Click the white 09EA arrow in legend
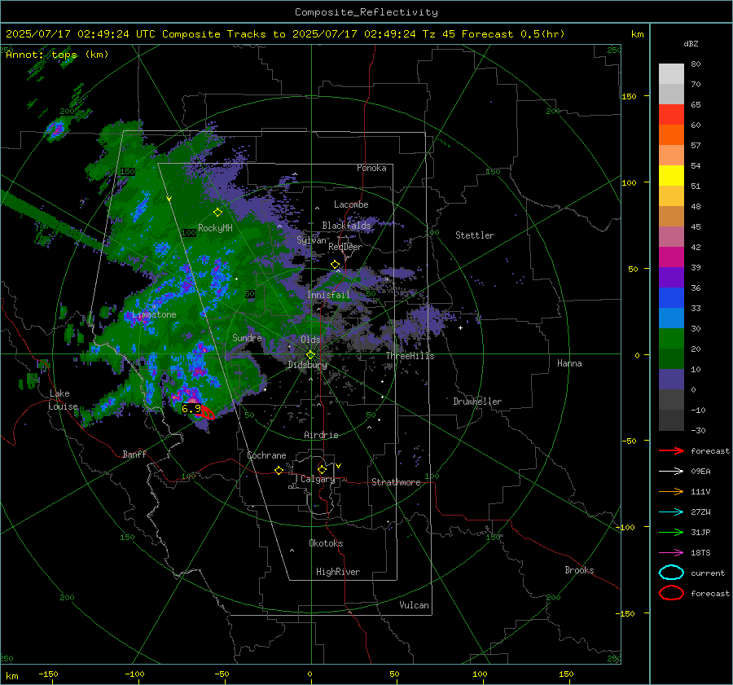 pyautogui.click(x=671, y=472)
